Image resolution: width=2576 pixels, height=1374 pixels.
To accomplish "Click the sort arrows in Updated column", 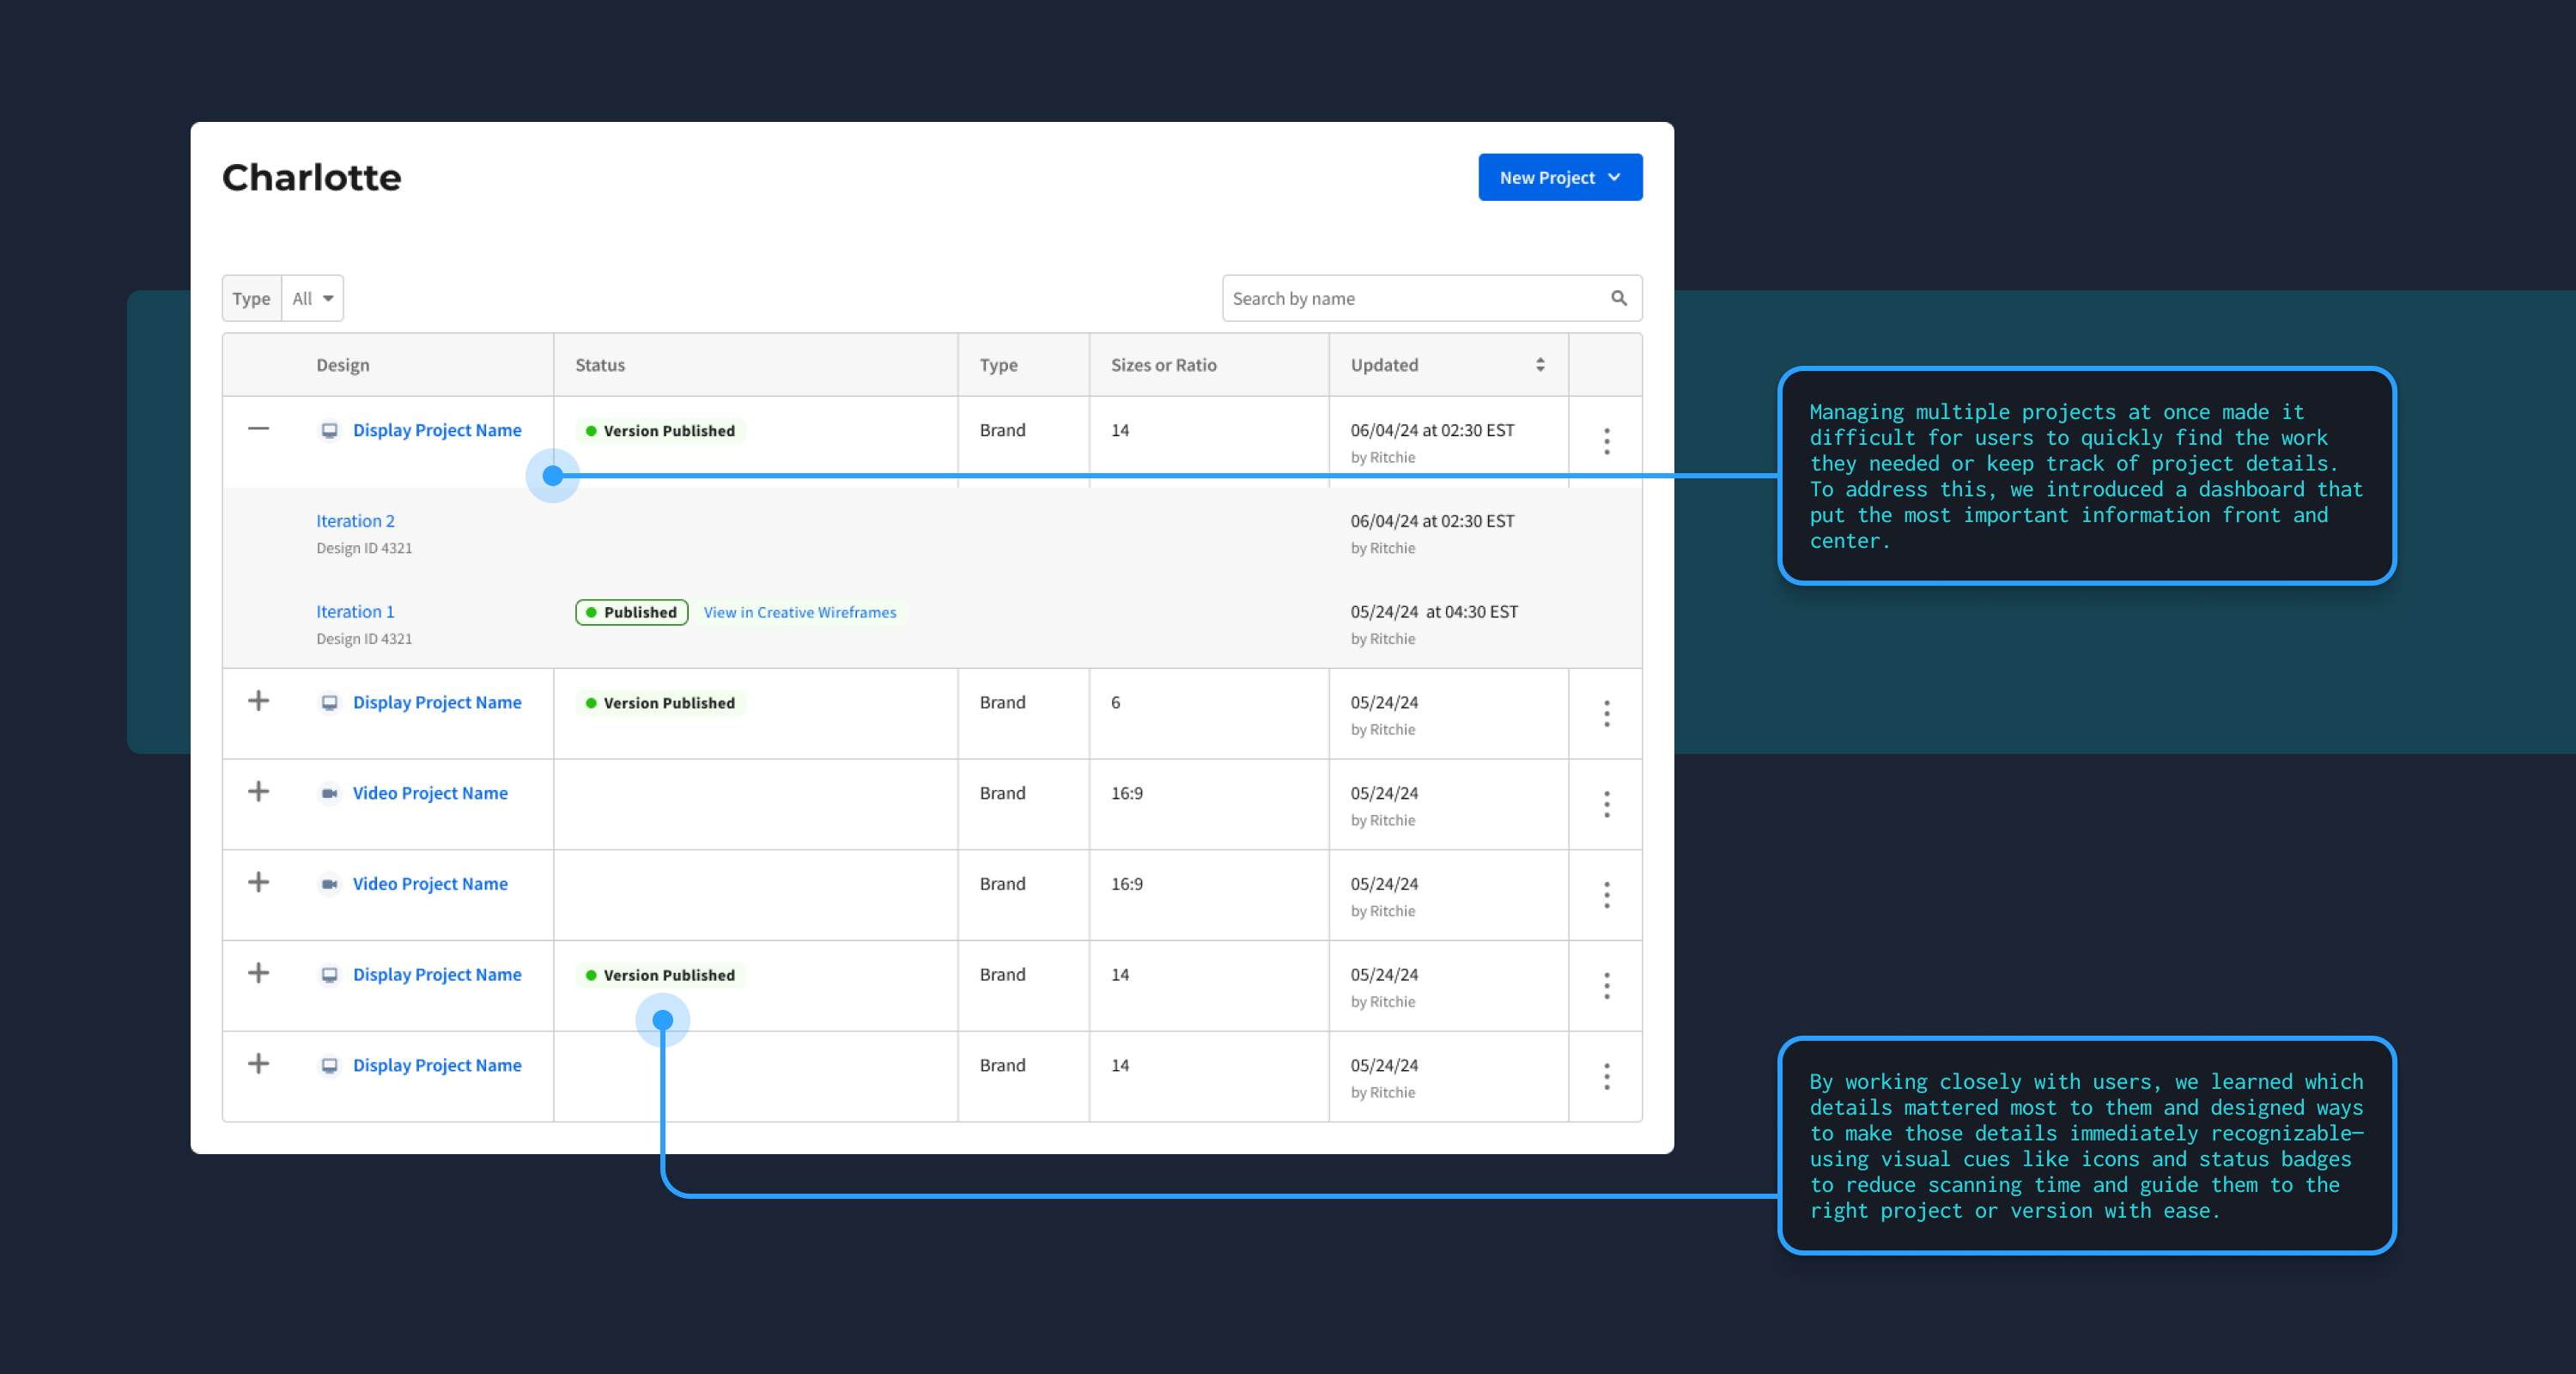I will (1540, 365).
